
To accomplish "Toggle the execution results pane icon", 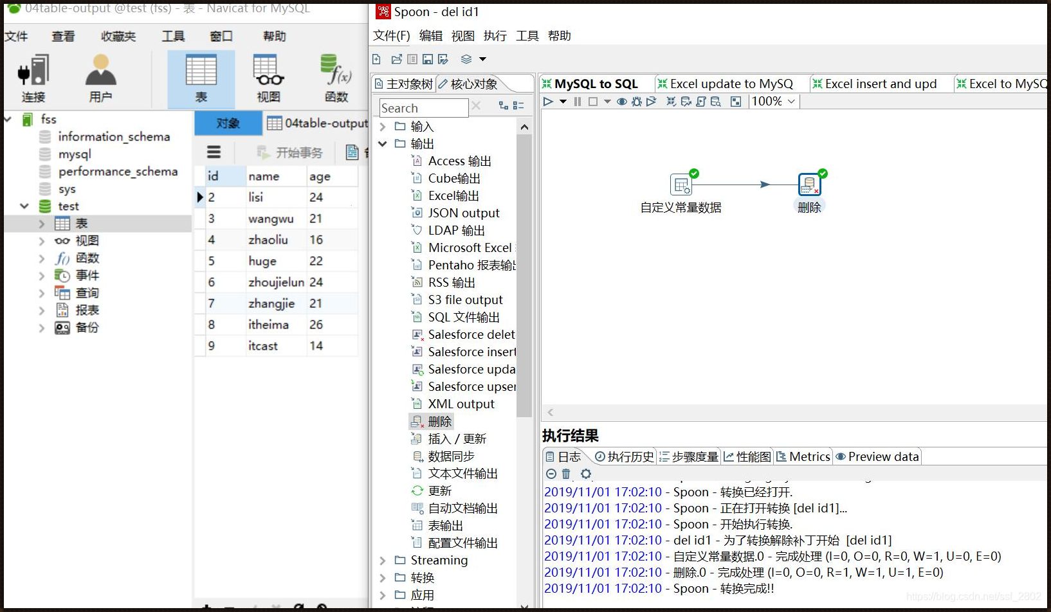I will coord(736,102).
